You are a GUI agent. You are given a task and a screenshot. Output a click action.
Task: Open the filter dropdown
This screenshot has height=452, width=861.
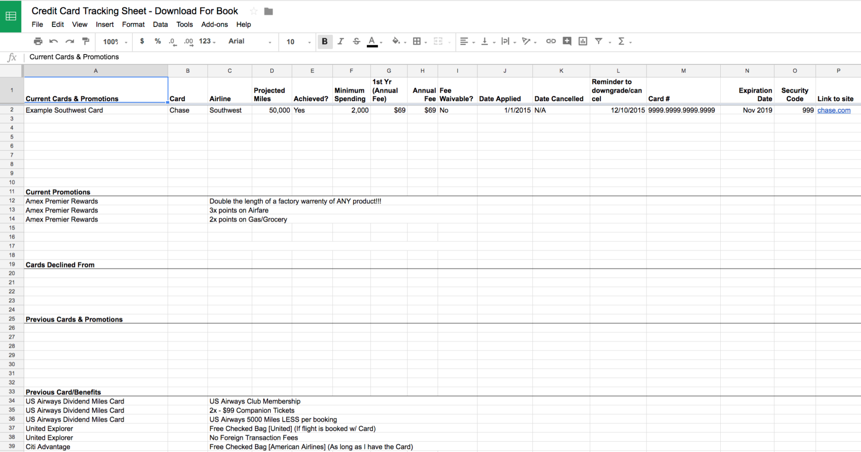(602, 41)
